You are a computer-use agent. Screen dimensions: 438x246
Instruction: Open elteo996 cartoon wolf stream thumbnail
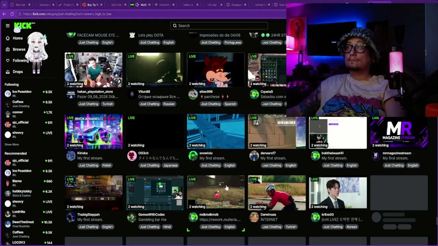(216, 70)
